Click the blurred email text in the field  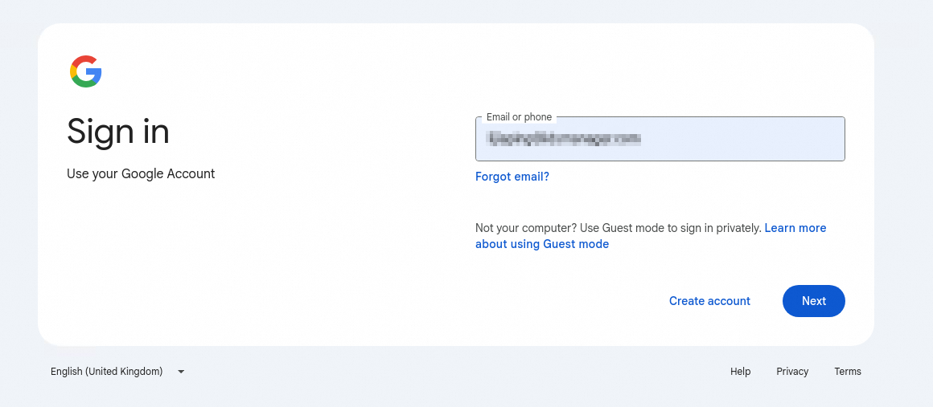(564, 138)
